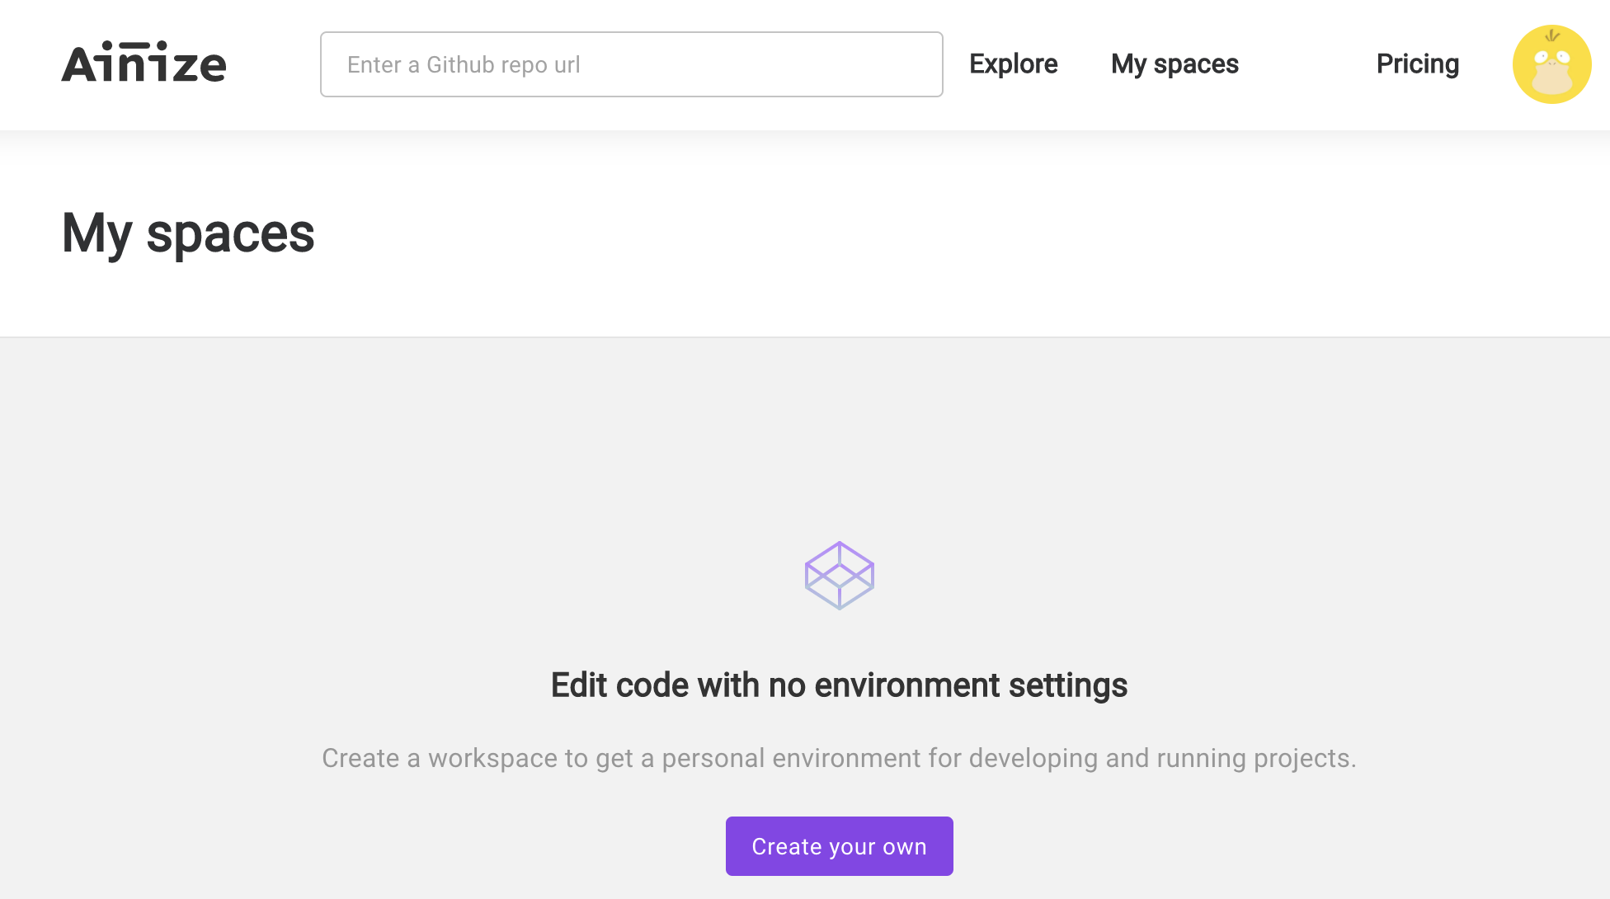Viewport: 1610px width, 899px height.
Task: Select the My spaces navigation item
Action: (1174, 64)
